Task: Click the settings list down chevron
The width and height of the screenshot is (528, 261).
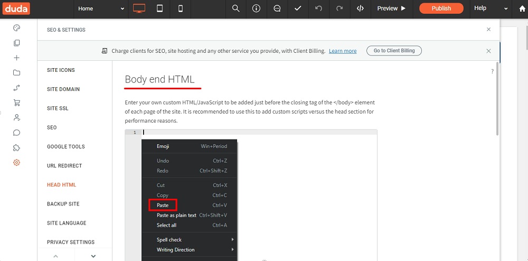Action: click(x=93, y=256)
